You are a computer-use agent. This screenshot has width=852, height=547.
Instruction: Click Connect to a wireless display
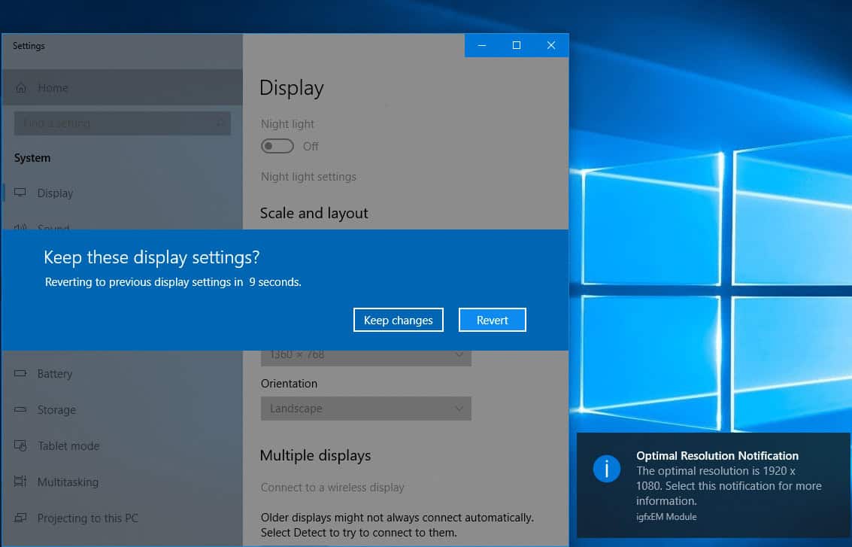332,487
